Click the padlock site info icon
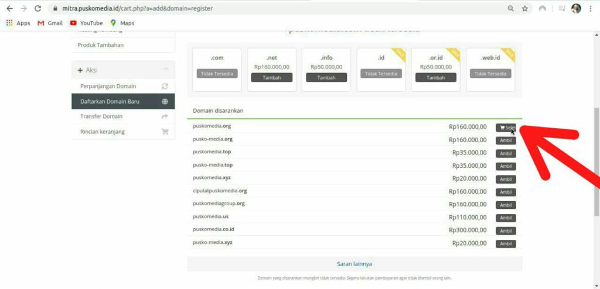Viewport: 600px width, 289px height. coord(56,8)
